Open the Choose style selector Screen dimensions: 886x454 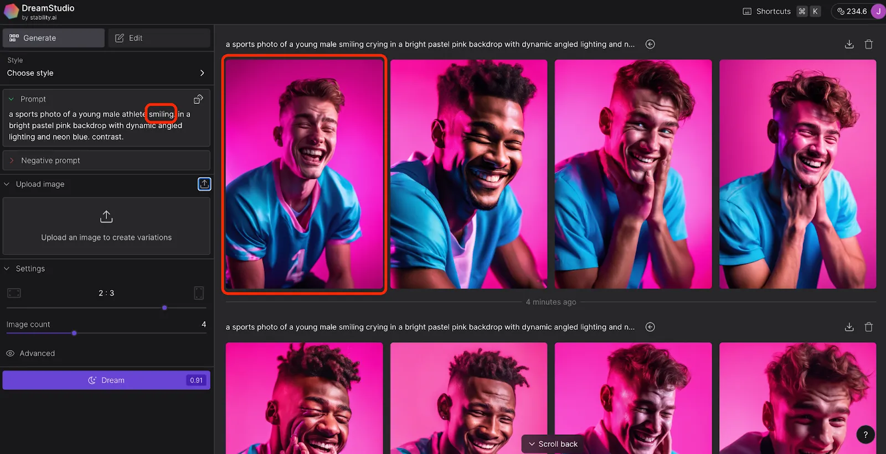click(106, 73)
